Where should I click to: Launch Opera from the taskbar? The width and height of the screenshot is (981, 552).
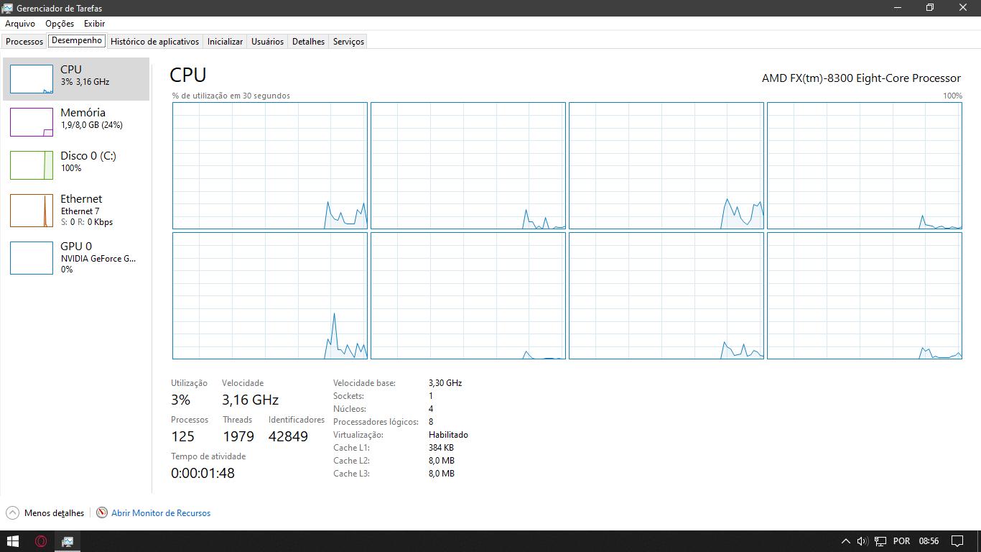click(x=41, y=541)
